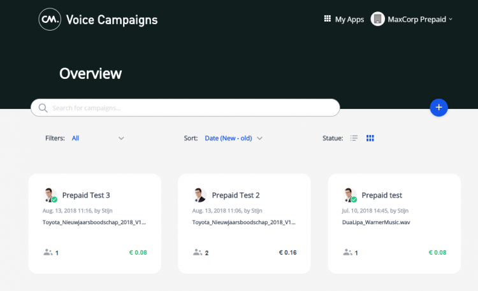Click the CM logo icon
The width and height of the screenshot is (478, 291).
[49, 20]
